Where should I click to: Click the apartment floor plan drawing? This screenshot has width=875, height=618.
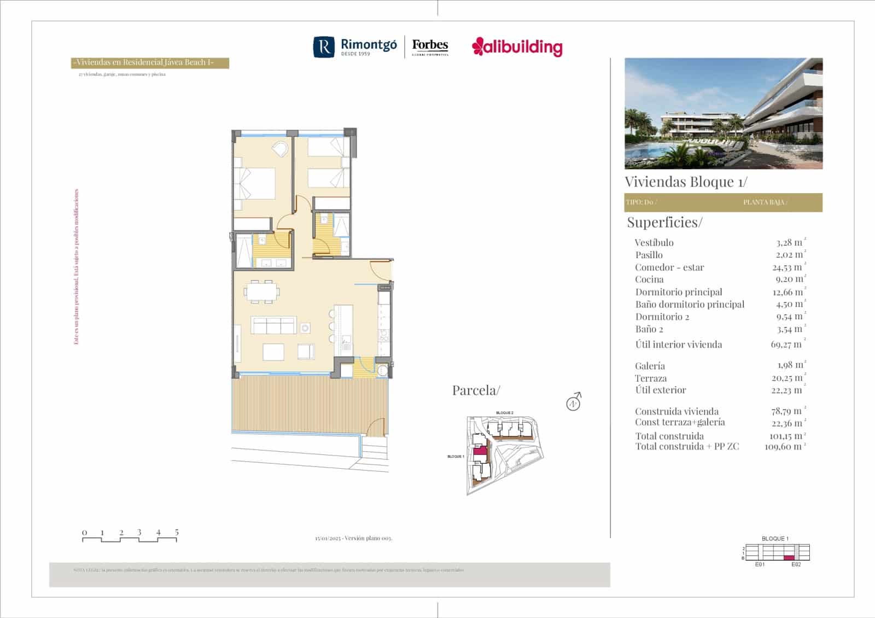click(x=312, y=301)
